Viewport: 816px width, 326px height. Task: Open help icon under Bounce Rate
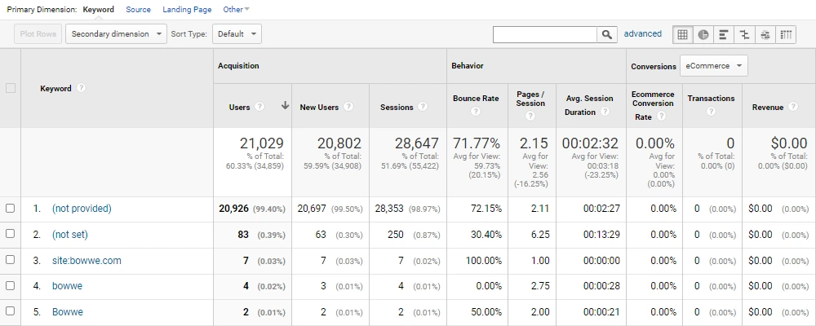click(x=475, y=112)
